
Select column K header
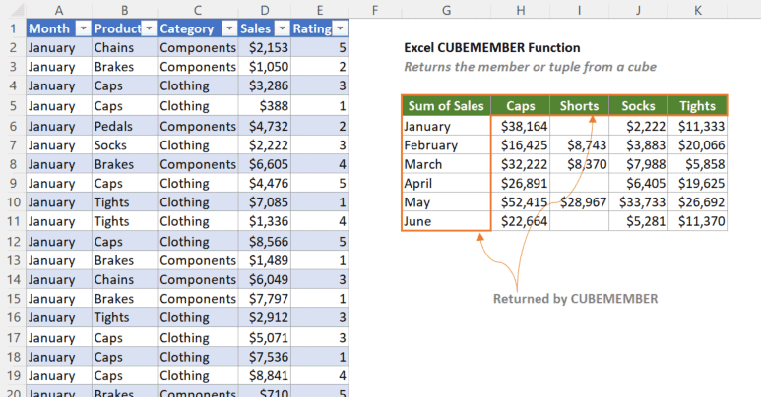click(697, 9)
